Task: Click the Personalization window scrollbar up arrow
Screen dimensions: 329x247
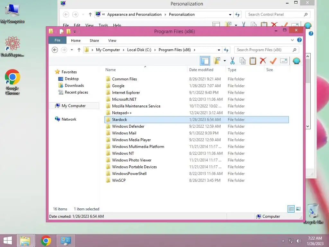Action: 307,56
